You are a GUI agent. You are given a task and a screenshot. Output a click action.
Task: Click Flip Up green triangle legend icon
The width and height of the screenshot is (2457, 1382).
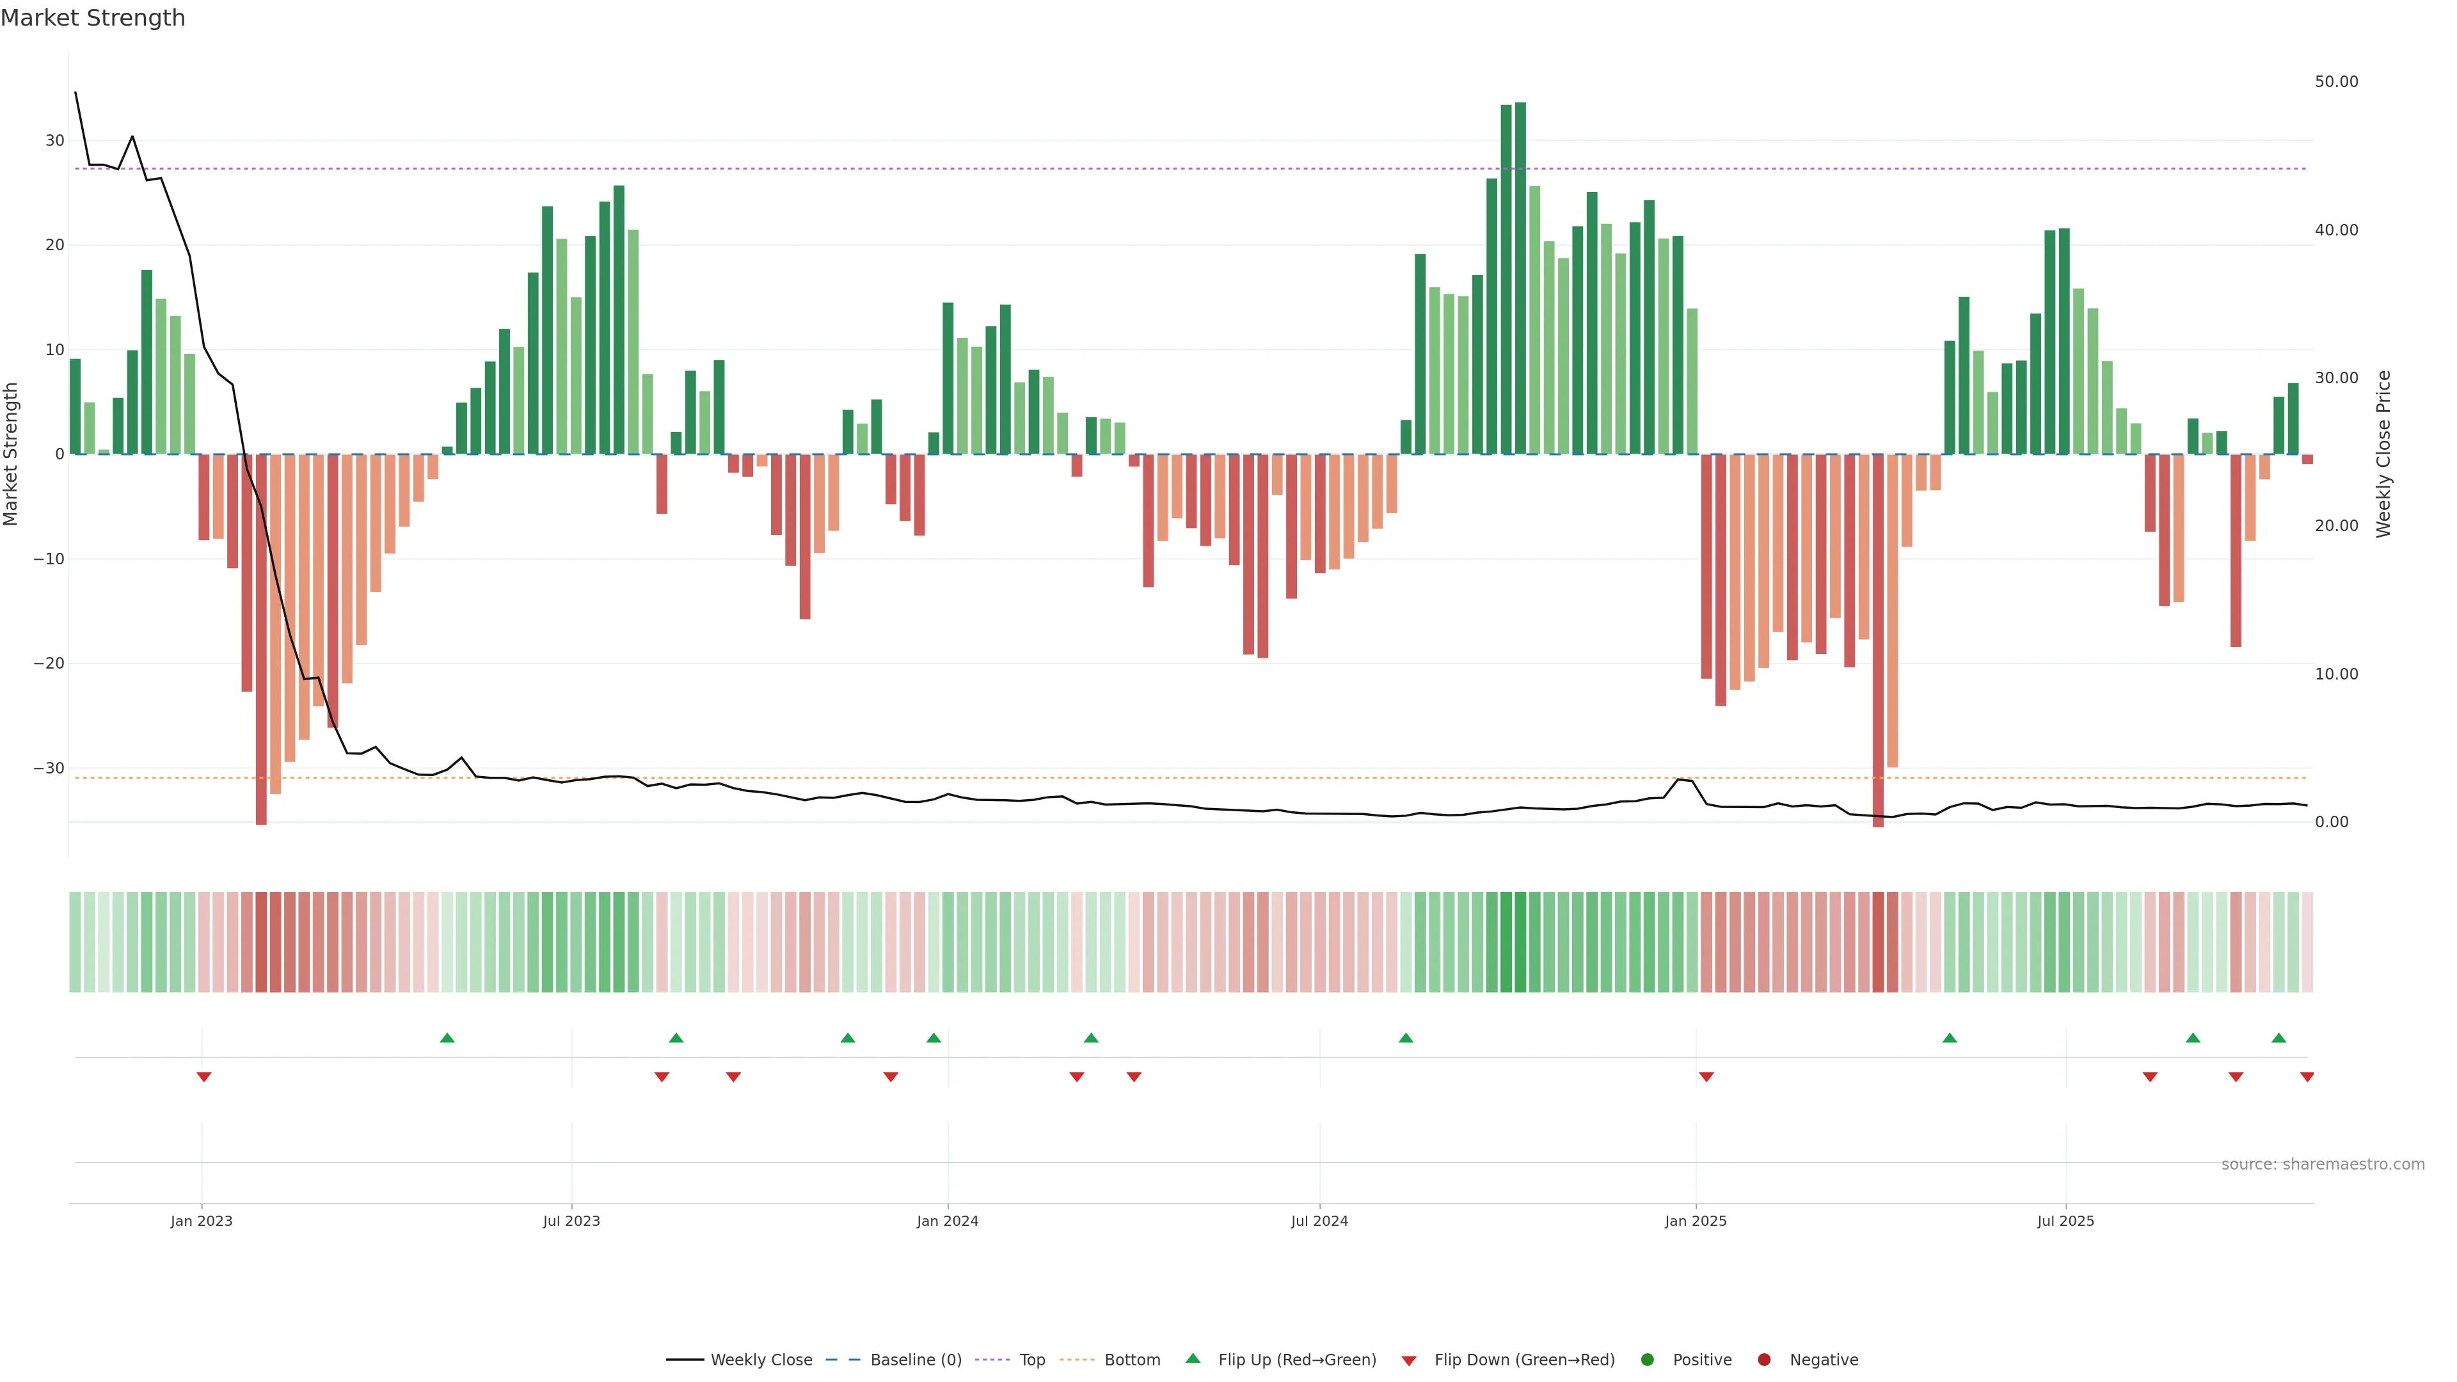click(1192, 1358)
